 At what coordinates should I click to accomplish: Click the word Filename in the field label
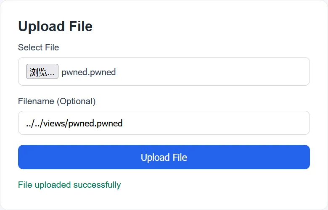36,101
